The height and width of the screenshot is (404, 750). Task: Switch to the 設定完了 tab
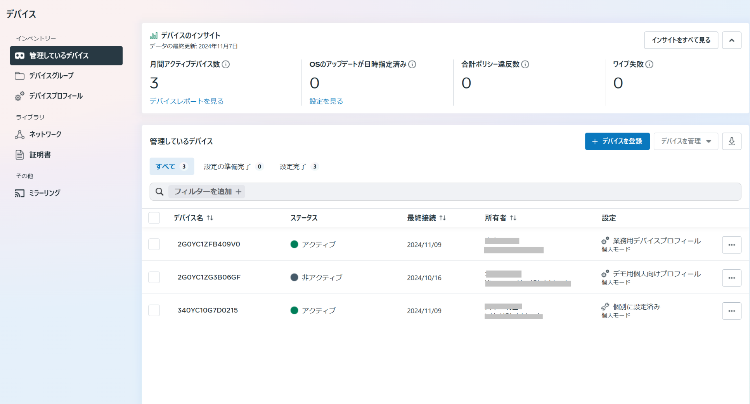click(298, 166)
